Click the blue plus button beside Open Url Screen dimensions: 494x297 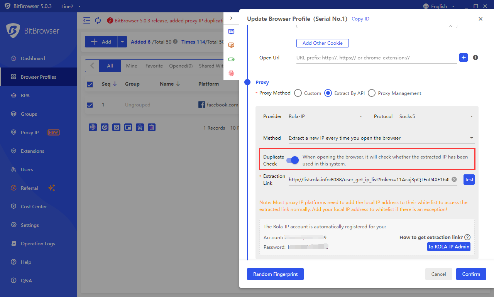click(x=464, y=57)
